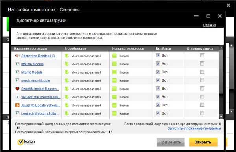The image size is (236, 152).
Task: Click the persistence Module program icon
Action: [17, 80]
